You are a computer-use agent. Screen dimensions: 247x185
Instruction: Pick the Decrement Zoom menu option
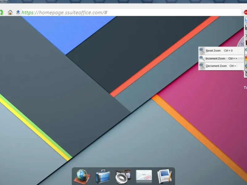pyautogui.click(x=221, y=66)
